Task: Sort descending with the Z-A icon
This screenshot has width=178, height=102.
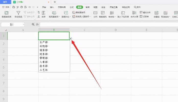Action: (x=39, y=17)
